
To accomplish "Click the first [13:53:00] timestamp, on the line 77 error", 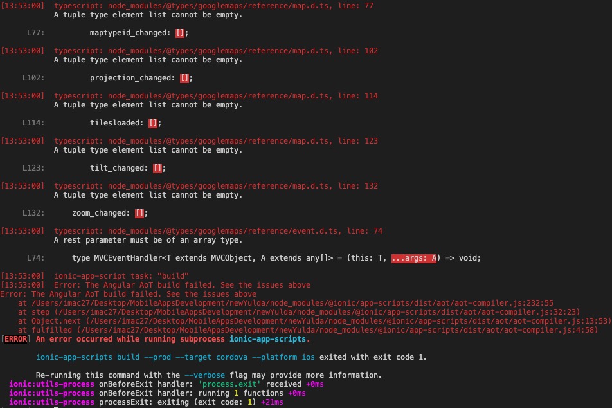I will coord(22,6).
